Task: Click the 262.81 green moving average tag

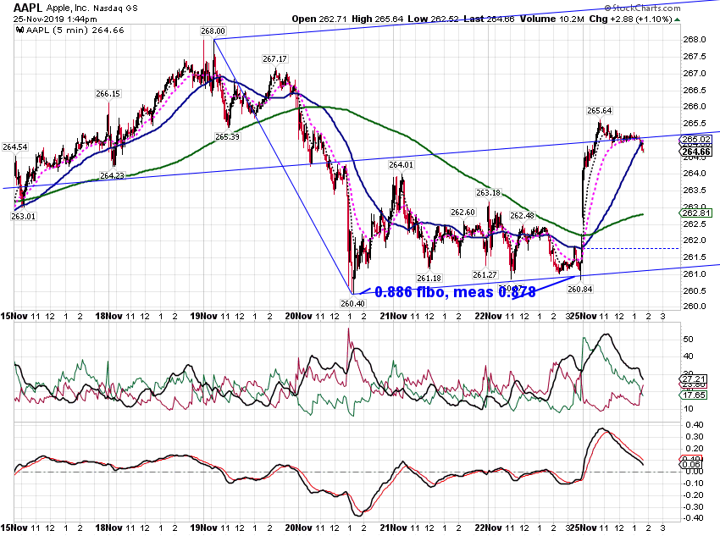Action: [x=696, y=213]
